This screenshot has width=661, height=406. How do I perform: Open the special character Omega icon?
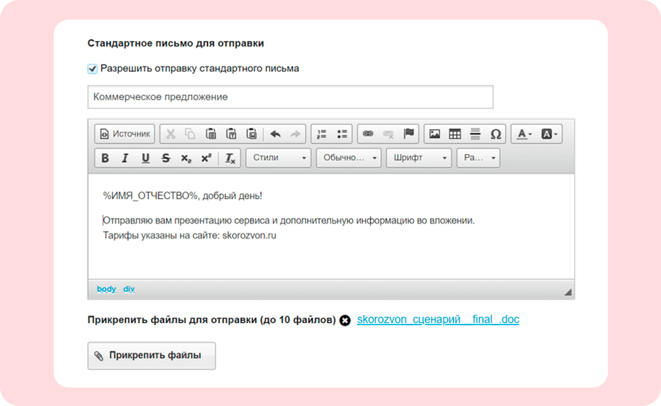point(496,134)
